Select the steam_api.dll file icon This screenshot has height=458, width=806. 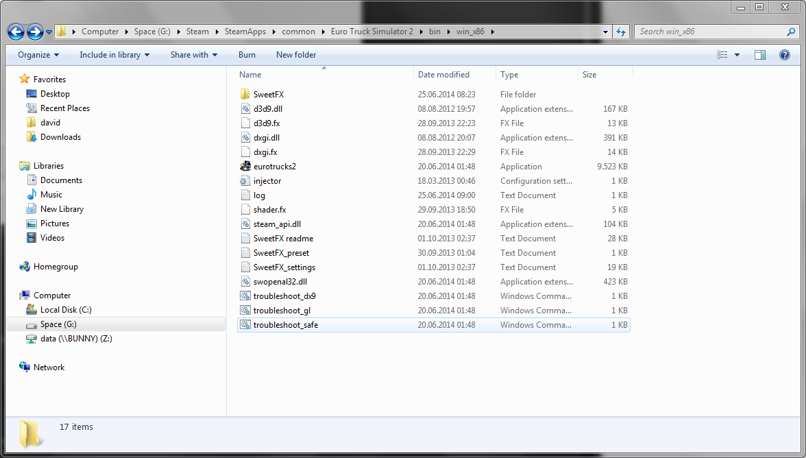[245, 224]
